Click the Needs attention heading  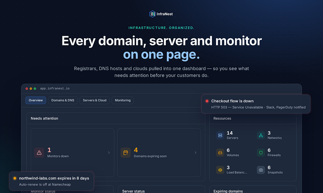coord(44,118)
